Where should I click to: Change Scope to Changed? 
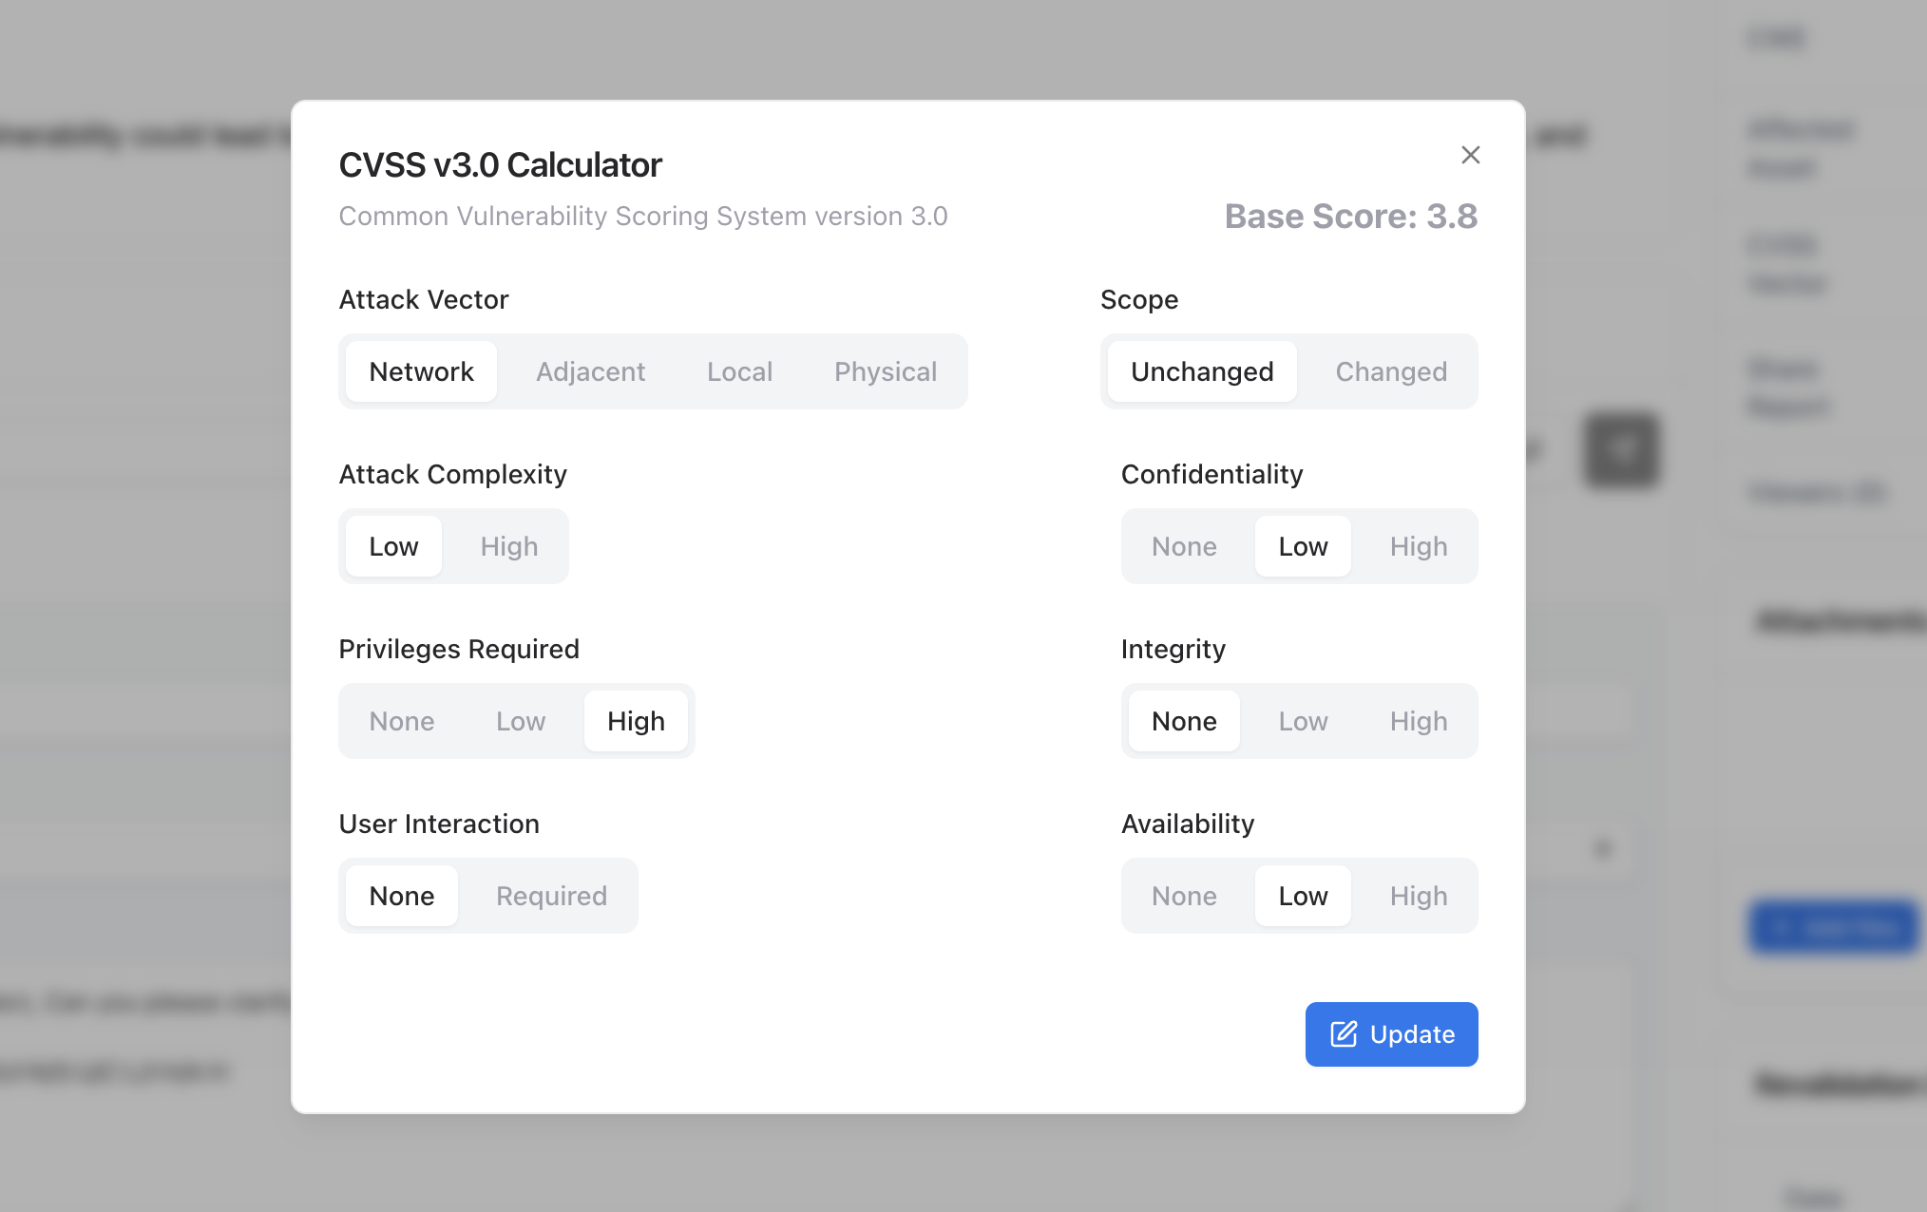click(1390, 371)
